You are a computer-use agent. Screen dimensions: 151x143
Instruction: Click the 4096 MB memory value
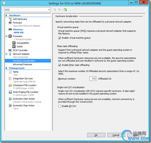click(19, 33)
